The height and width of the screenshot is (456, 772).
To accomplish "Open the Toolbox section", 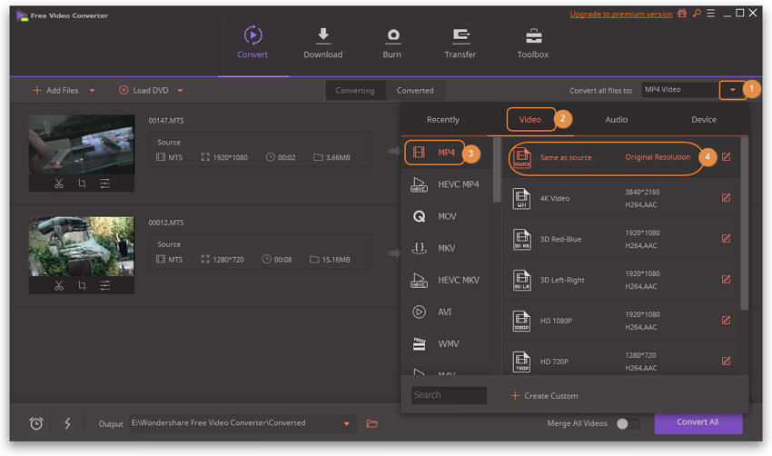I will [533, 43].
